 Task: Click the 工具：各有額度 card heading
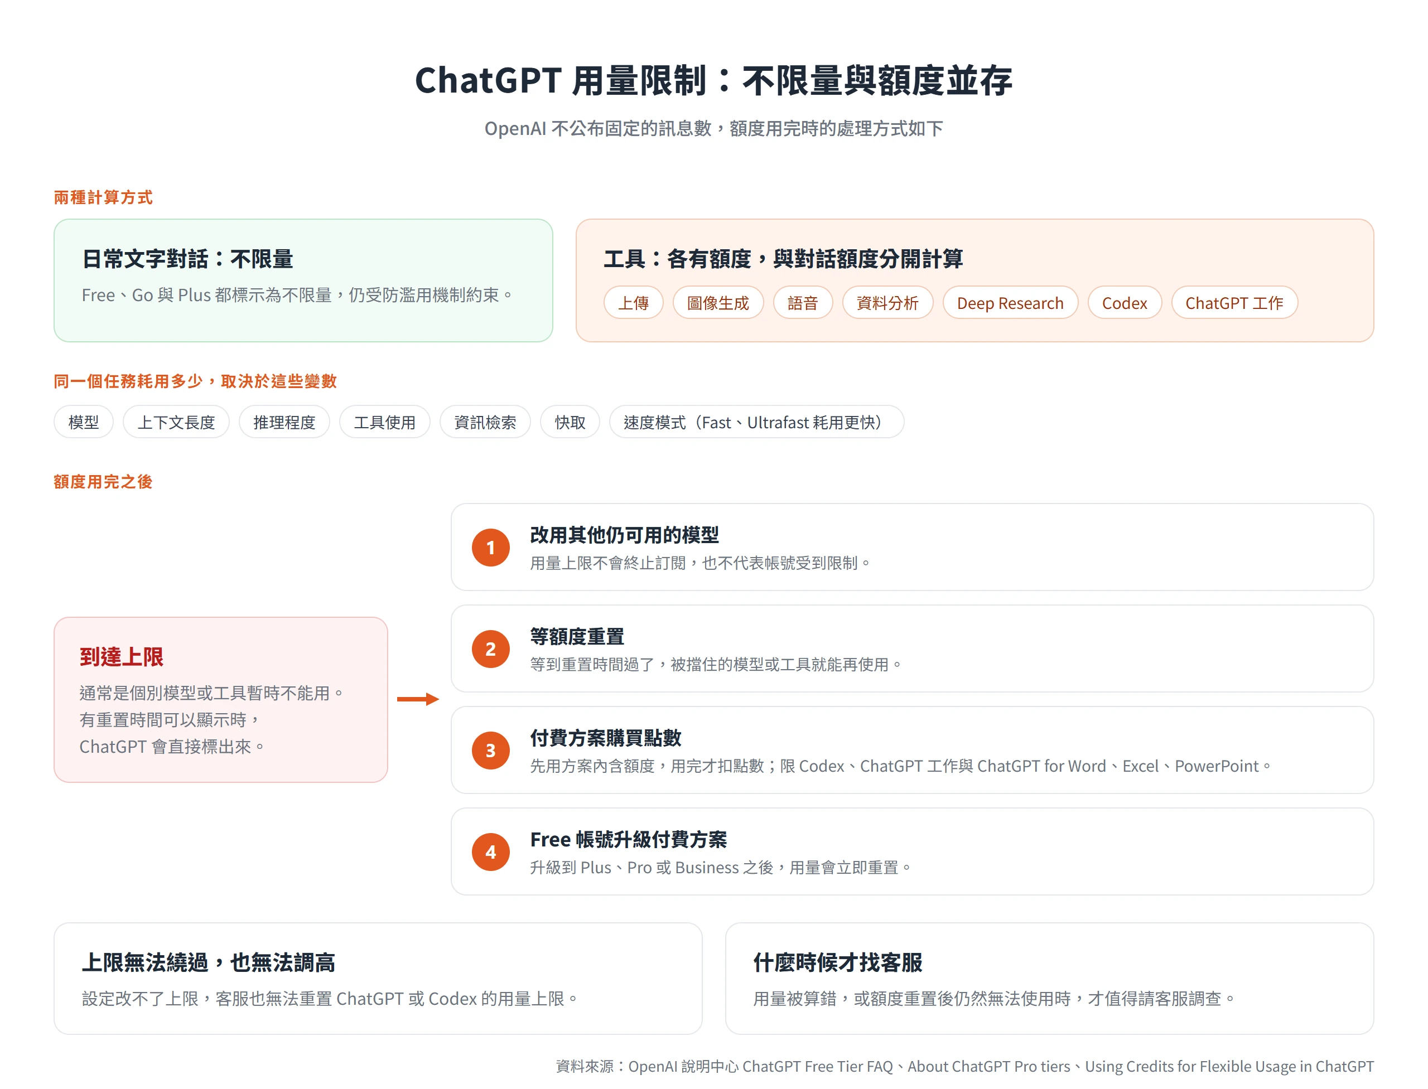click(x=783, y=259)
